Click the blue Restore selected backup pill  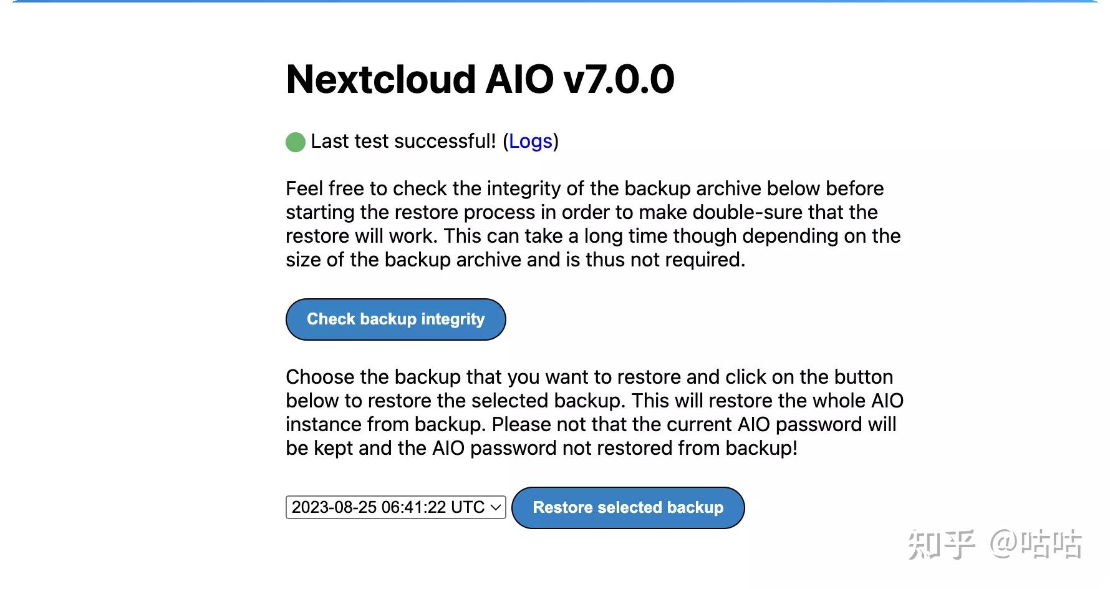(627, 507)
